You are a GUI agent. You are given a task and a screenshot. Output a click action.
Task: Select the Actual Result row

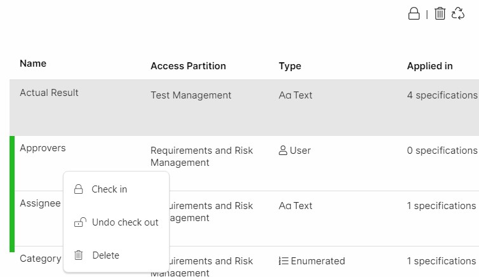49,93
